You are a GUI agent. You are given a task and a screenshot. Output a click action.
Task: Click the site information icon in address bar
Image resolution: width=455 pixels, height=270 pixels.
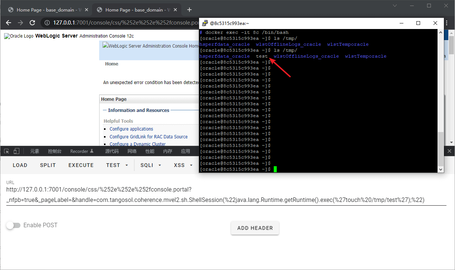(x=47, y=23)
